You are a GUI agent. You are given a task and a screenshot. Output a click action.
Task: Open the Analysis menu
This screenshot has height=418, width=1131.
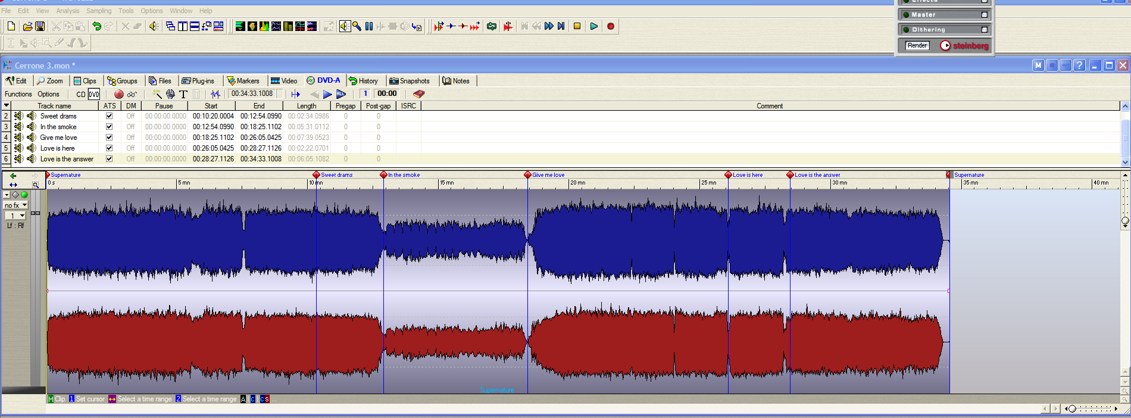pyautogui.click(x=68, y=11)
